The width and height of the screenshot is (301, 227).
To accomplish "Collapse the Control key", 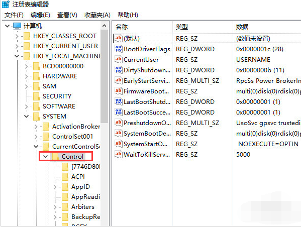I will tap(46, 156).
